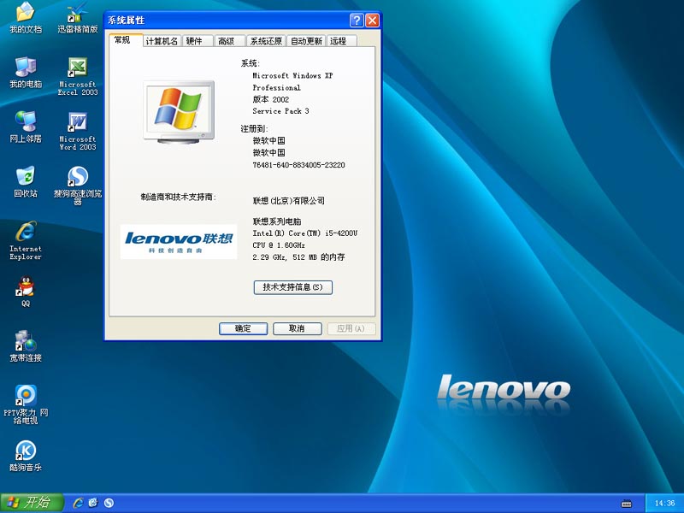Select the Microsoft Excel 2003 shortcut

point(78,77)
